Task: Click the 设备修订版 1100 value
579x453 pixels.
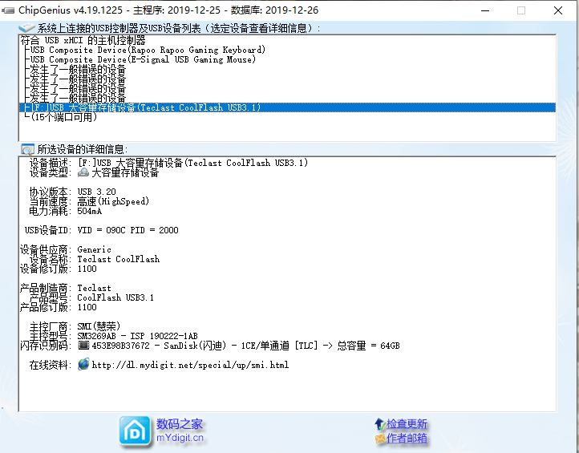Action: click(87, 269)
